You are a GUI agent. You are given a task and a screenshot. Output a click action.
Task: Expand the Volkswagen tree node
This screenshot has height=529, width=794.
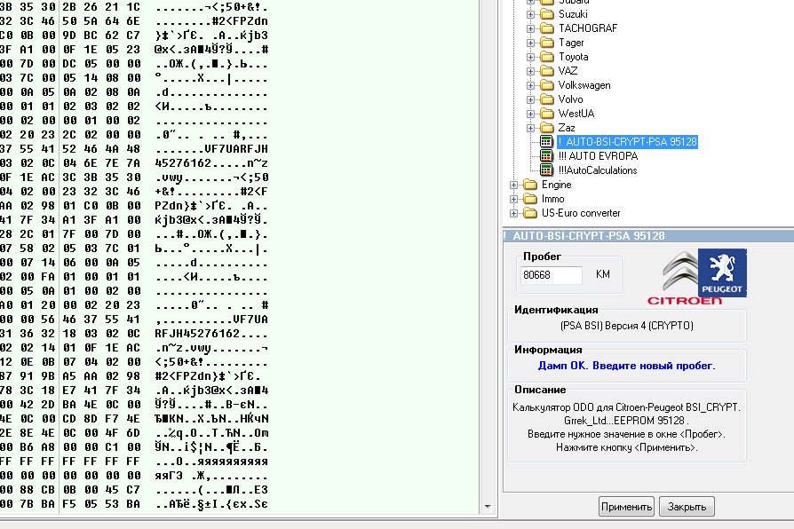530,85
